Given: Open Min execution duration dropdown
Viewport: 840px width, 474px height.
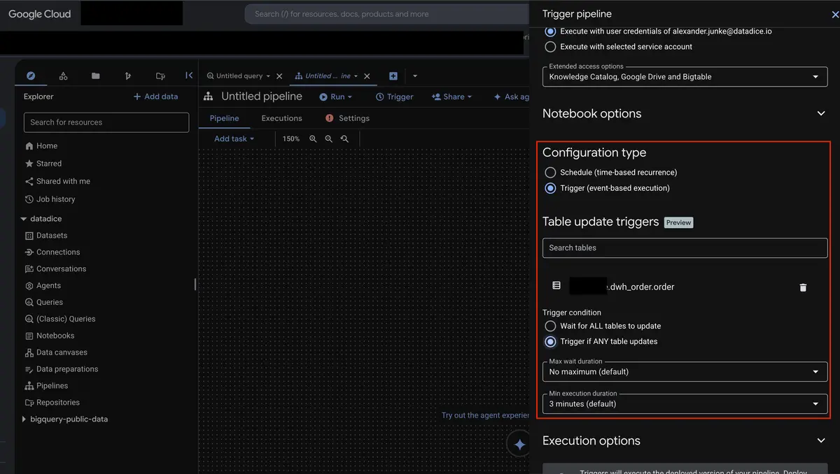Looking at the screenshot, I should click(685, 404).
